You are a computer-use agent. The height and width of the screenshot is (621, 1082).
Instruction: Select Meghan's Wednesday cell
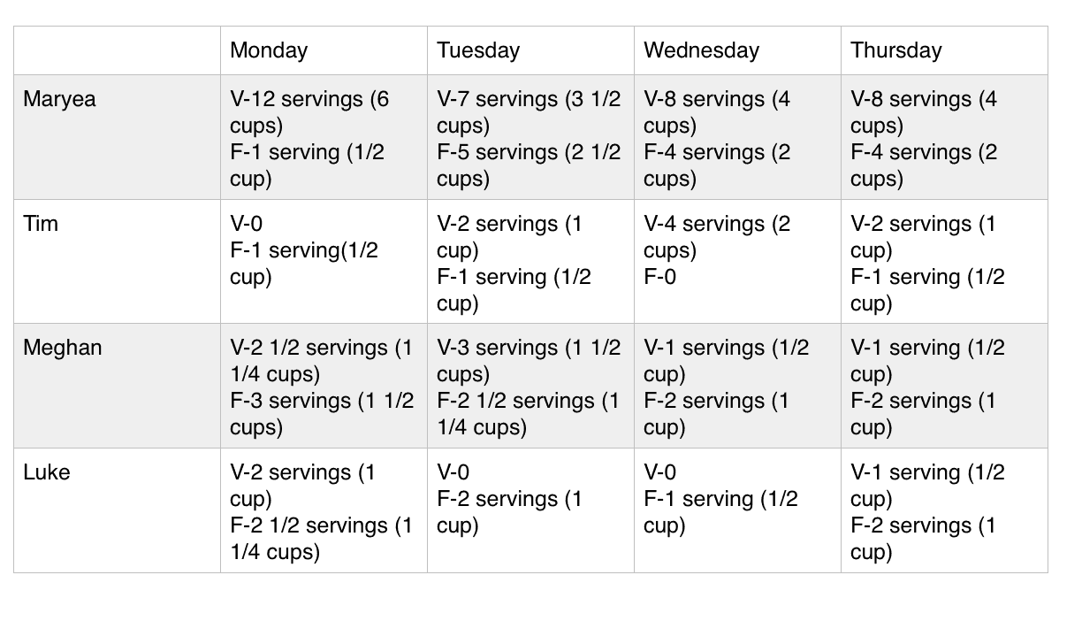tap(737, 386)
